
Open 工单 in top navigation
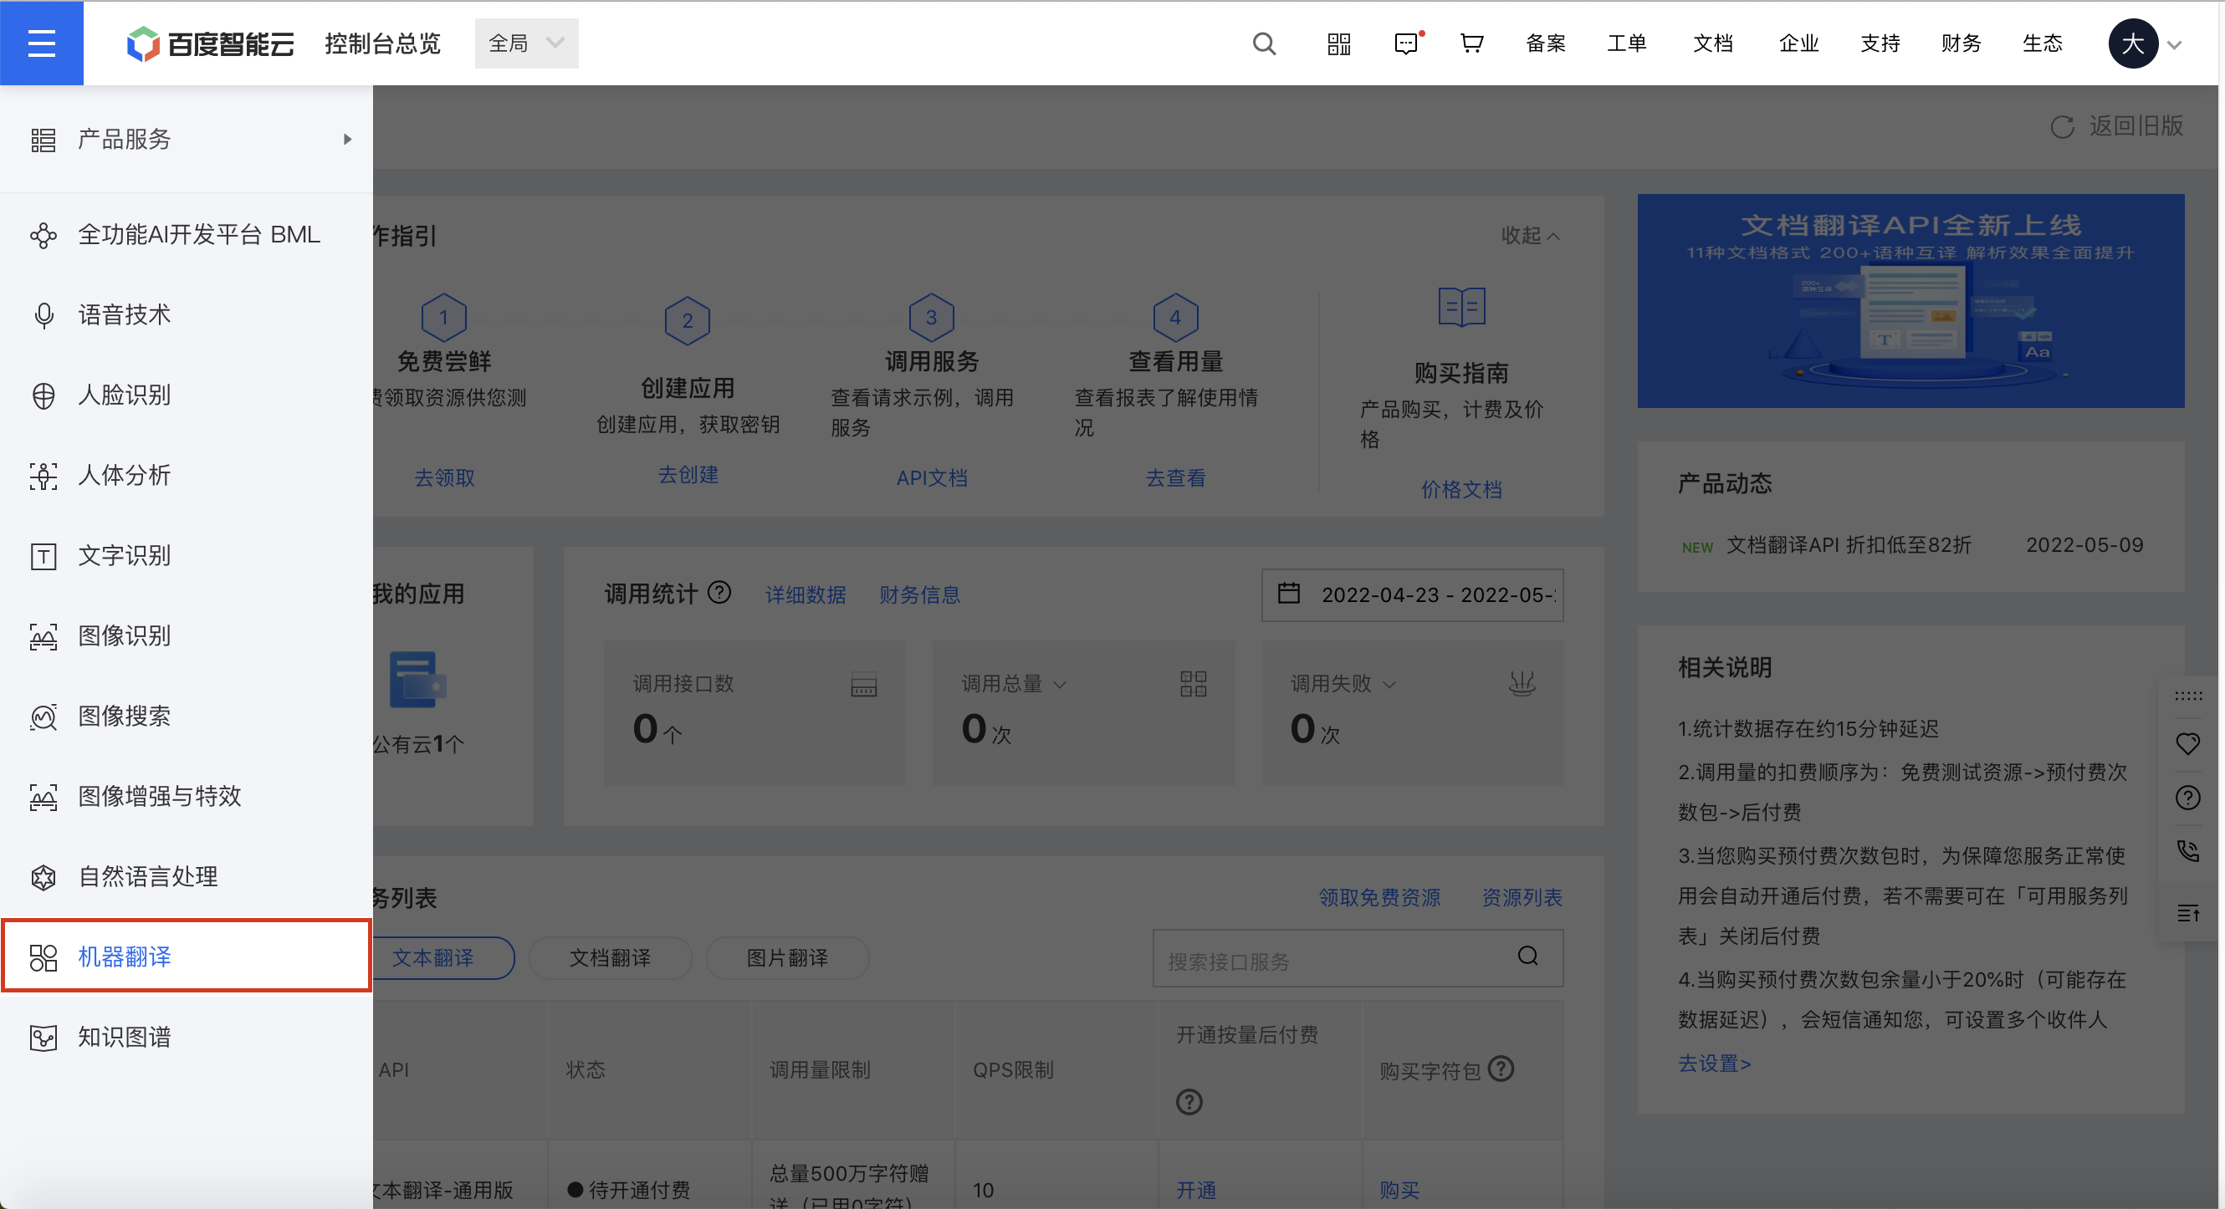pos(1626,43)
